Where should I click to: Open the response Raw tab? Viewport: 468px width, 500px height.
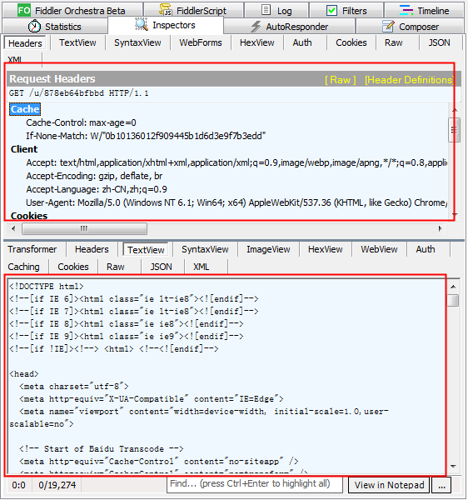click(x=115, y=267)
